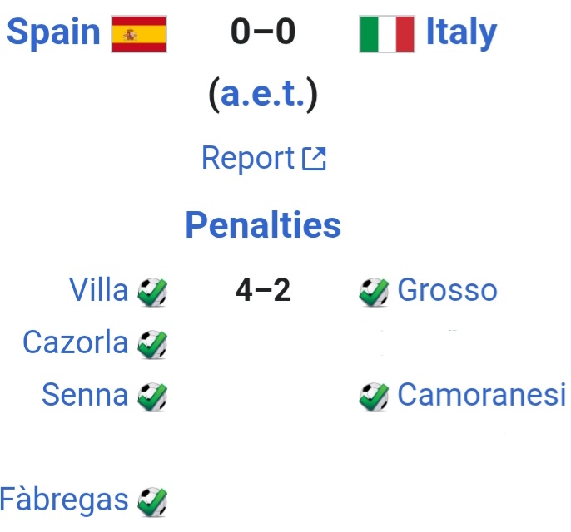
Task: Open the Spain team link
Action: 53,32
